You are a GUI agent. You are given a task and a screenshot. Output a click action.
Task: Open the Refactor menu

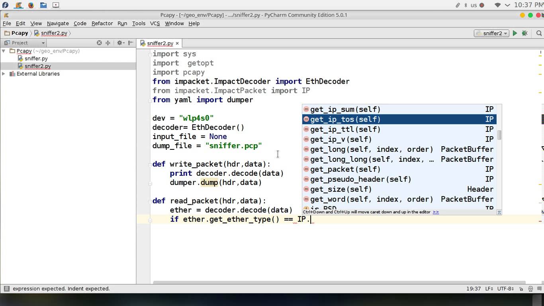coord(102,24)
